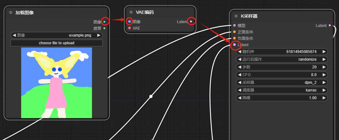This screenshot has width=339, height=140.
Task: Click the 图像 output socket on 加载图像 node
Action: tap(104, 22)
